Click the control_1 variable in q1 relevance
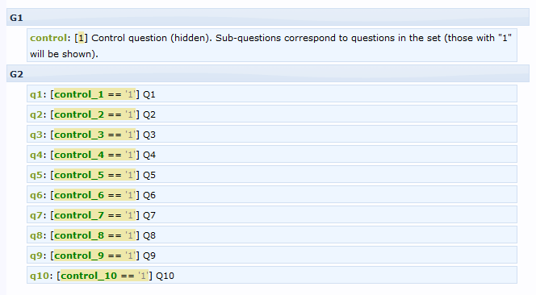 pyautogui.click(x=79, y=94)
